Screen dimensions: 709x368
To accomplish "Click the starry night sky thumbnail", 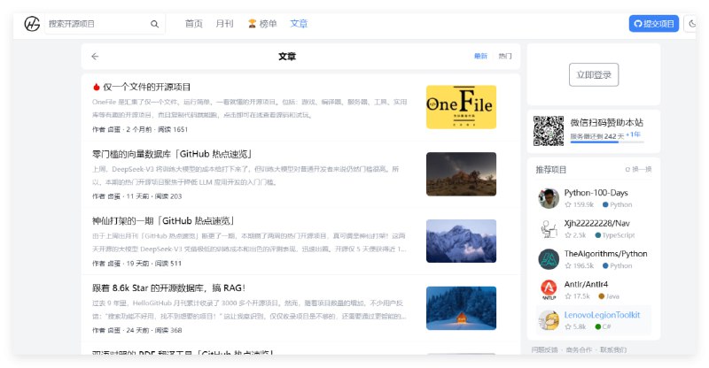I will coord(461,174).
